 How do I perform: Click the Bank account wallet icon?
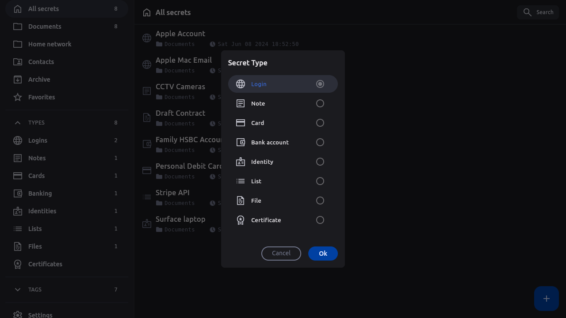click(x=241, y=142)
